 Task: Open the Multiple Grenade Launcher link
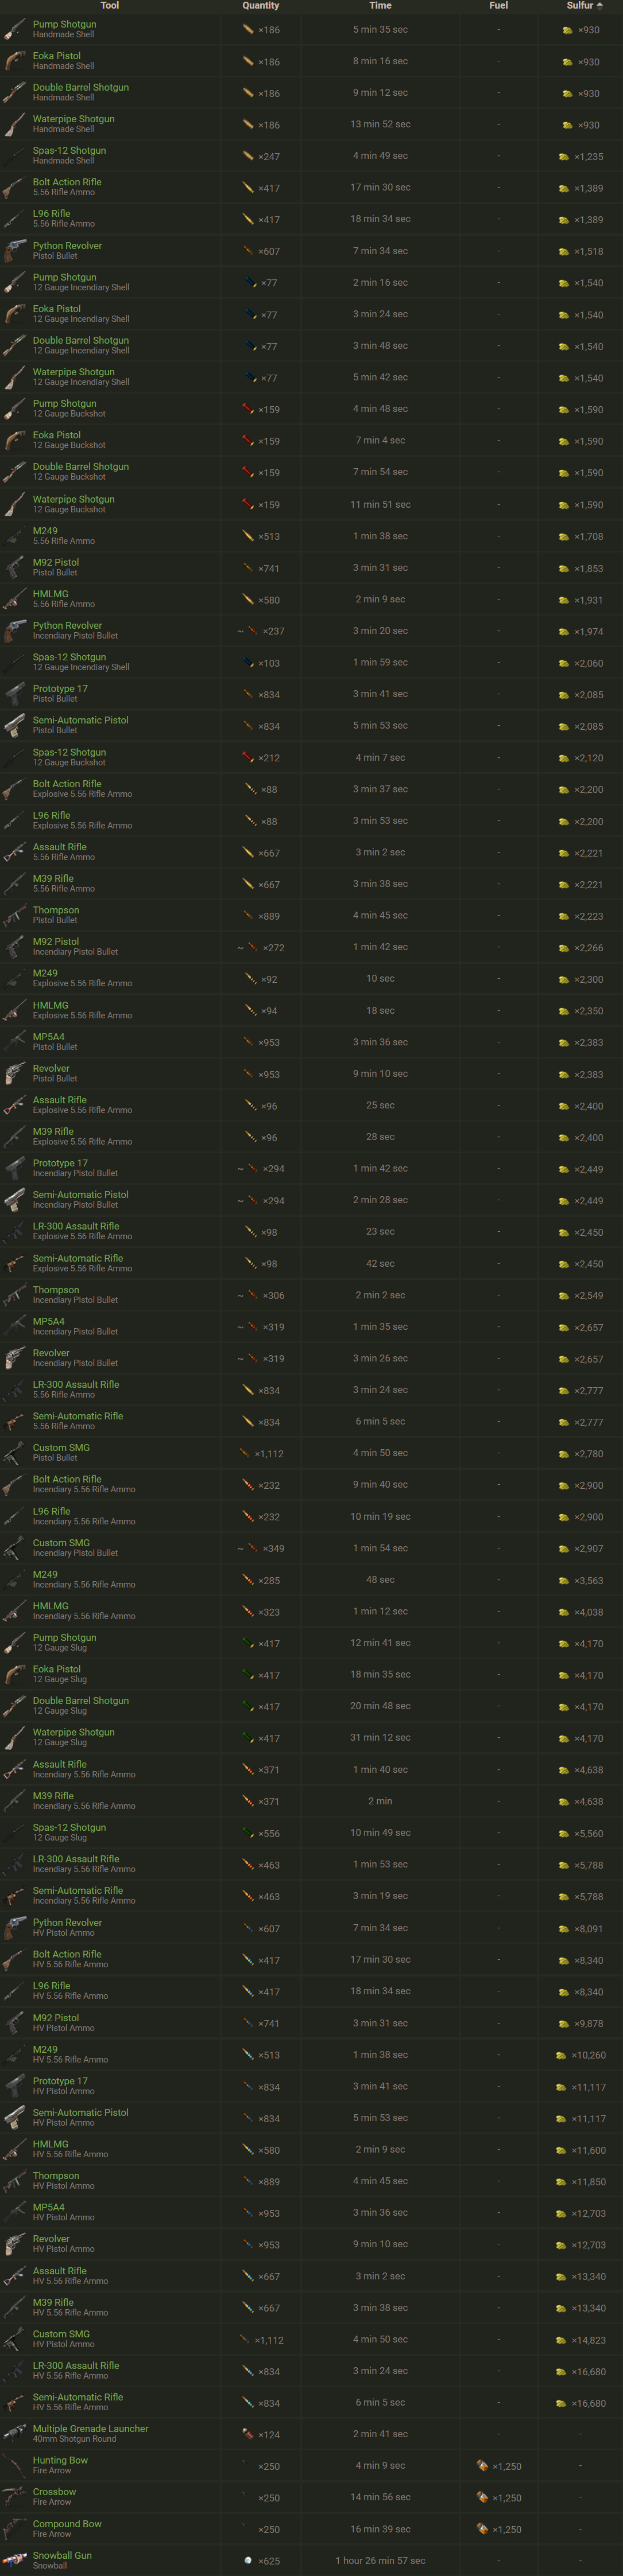[x=90, y=2428]
